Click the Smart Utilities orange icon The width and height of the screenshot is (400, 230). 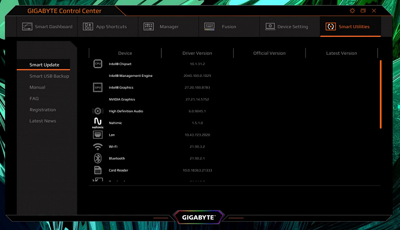[x=331, y=27]
